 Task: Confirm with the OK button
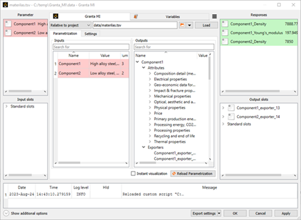point(235,213)
